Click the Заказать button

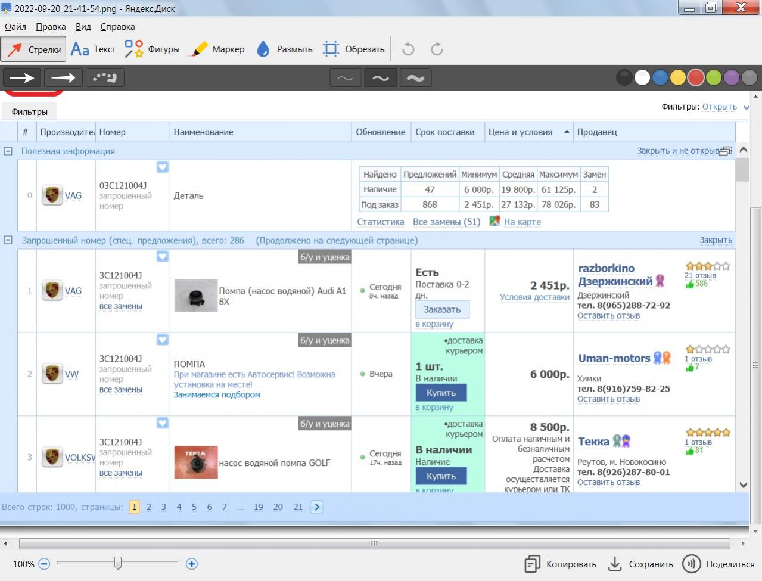(x=442, y=309)
